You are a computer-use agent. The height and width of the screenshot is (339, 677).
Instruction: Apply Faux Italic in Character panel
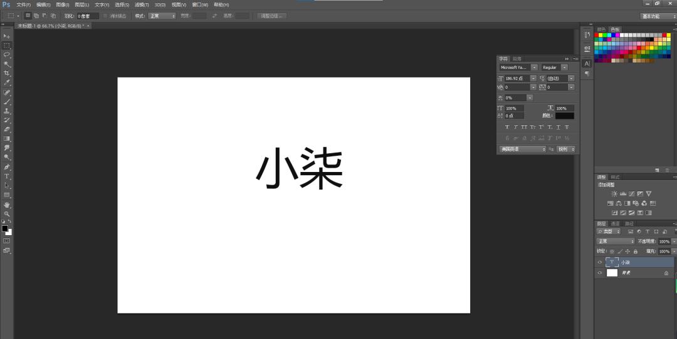pos(515,127)
